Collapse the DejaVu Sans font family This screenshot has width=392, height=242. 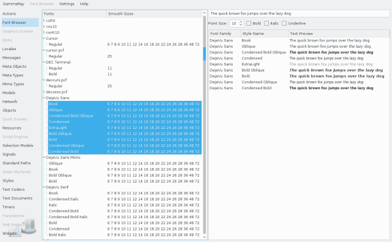(x=43, y=98)
